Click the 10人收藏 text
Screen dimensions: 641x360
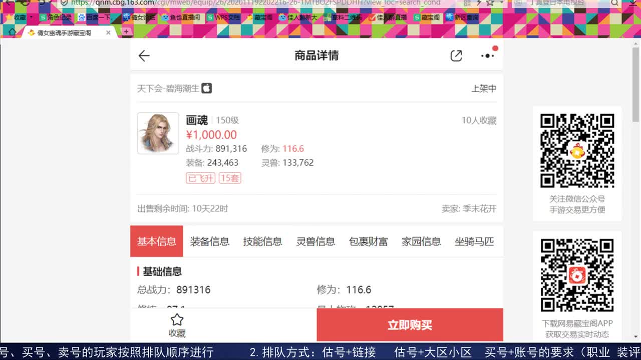click(x=479, y=120)
